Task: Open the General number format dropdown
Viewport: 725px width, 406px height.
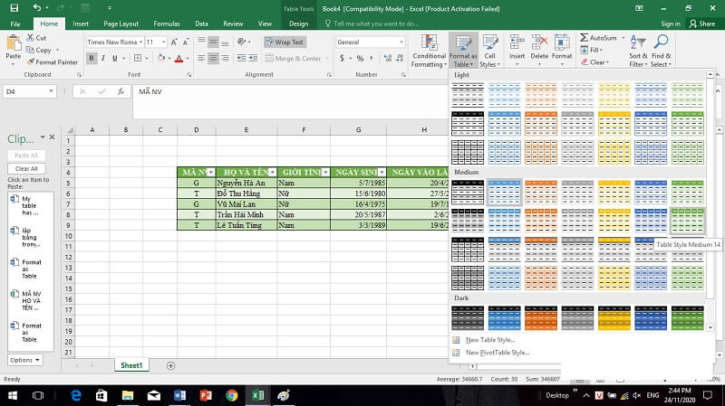Action: click(x=400, y=42)
